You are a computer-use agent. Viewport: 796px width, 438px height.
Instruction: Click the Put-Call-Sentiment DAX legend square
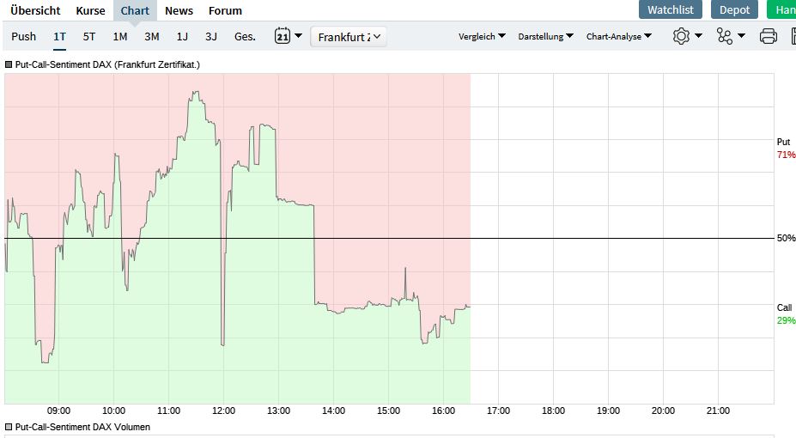point(8,64)
